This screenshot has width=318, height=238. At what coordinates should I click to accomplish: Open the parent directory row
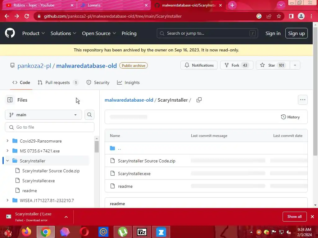(206, 148)
